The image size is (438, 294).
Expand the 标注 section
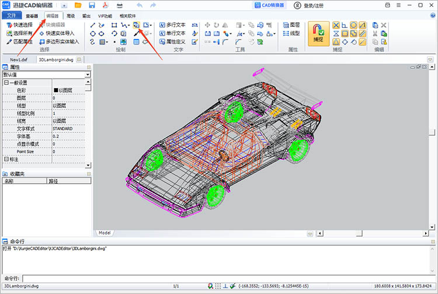coord(6,159)
